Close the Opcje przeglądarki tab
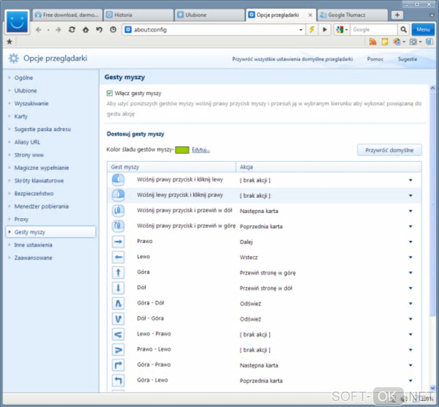Screen dimensions: 439x407 tap(310, 15)
